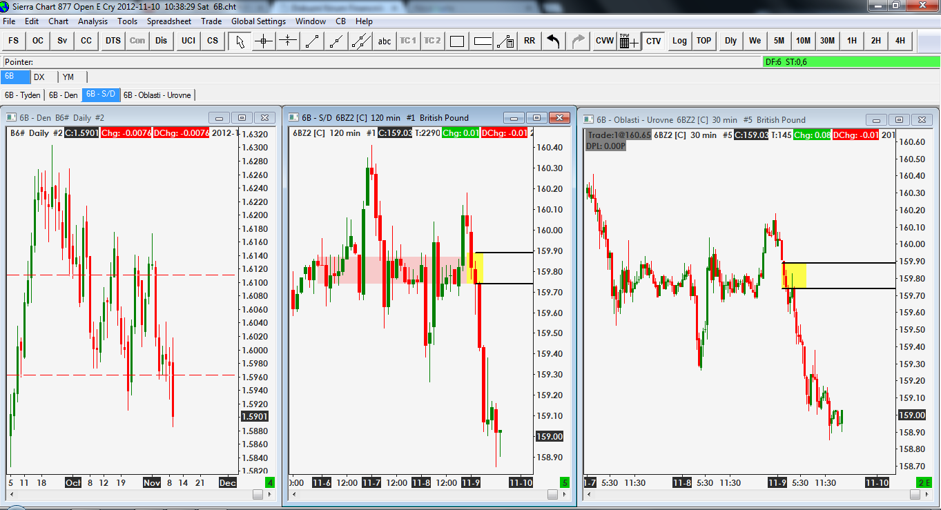Click the DTS toolbar button

point(113,41)
